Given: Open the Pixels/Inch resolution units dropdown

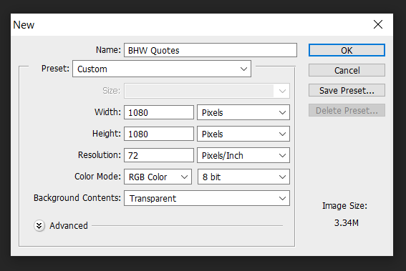Looking at the screenshot, I should point(243,155).
